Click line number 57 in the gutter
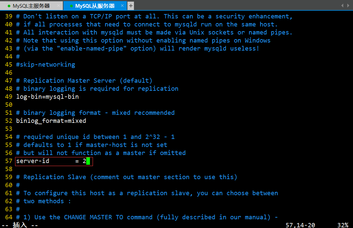Screen dimensions: 353x228 click(x=9, y=161)
